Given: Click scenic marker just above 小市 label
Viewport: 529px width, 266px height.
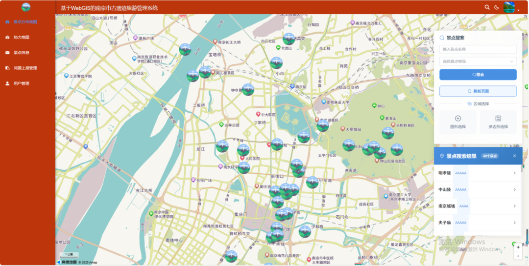Looking at the screenshot, I should [x=276, y=63].
